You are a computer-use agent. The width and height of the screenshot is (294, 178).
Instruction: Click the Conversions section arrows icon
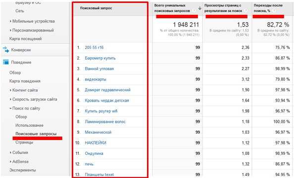(x=6, y=50)
